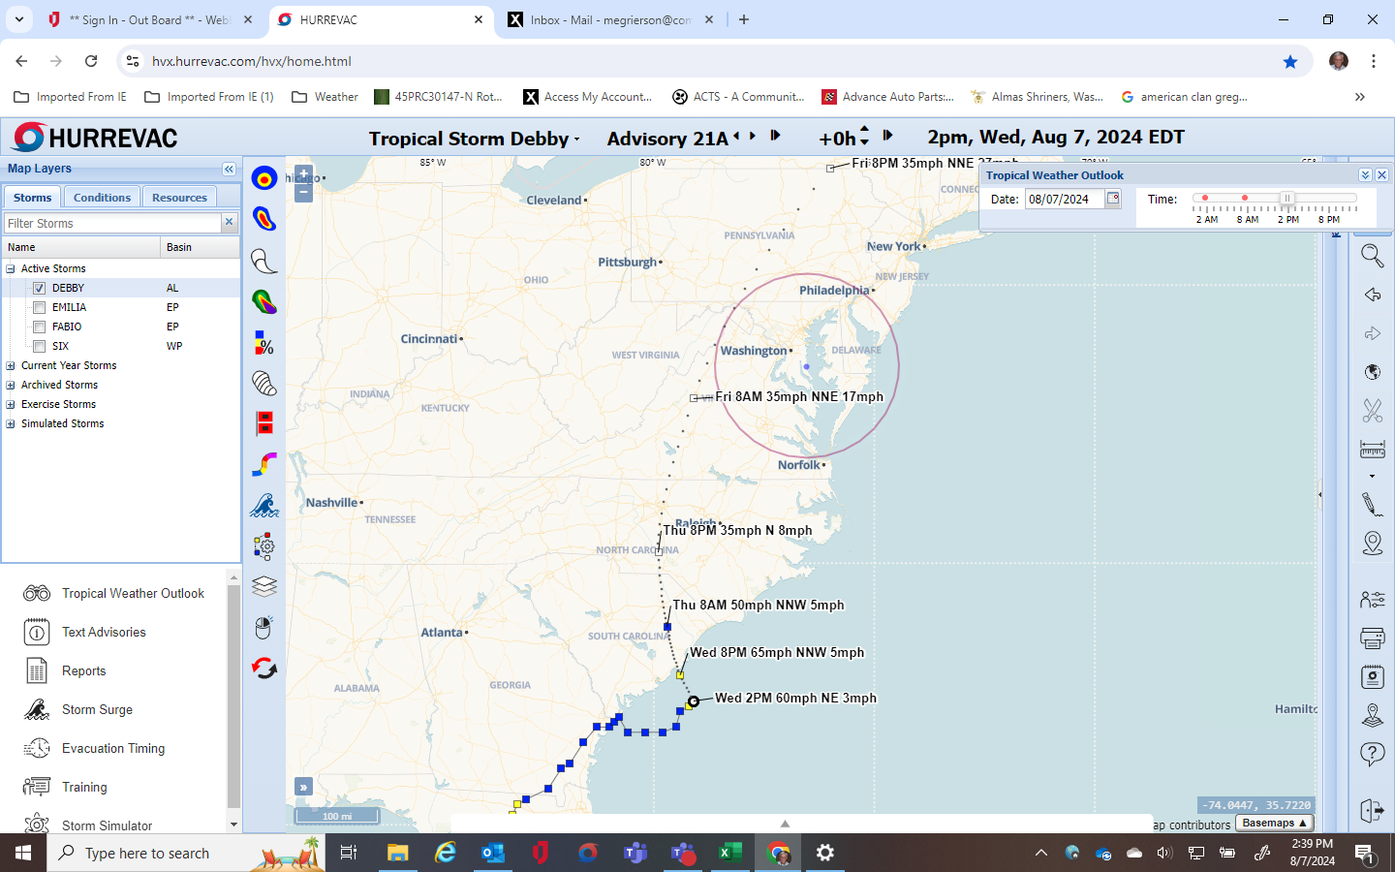Click the globe full extent icon
Screen dimensions: 1395x872
click(x=1372, y=373)
